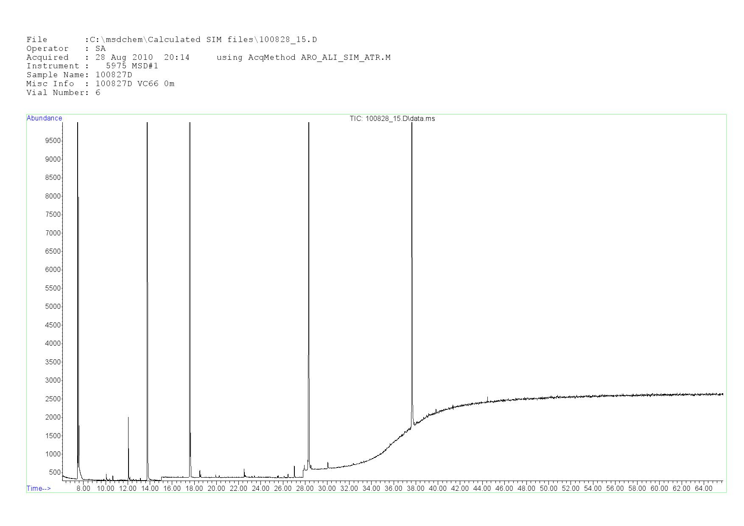Click the 9500 tick label on abundance axis
Image resolution: width=744 pixels, height=526 pixels.
tap(53, 141)
